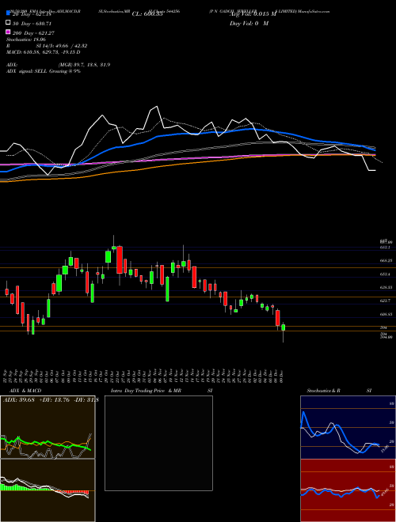This screenshot has height=522, width=396.
Task: Click the magenta 200 Day legend swatch
Action: tap(8, 32)
